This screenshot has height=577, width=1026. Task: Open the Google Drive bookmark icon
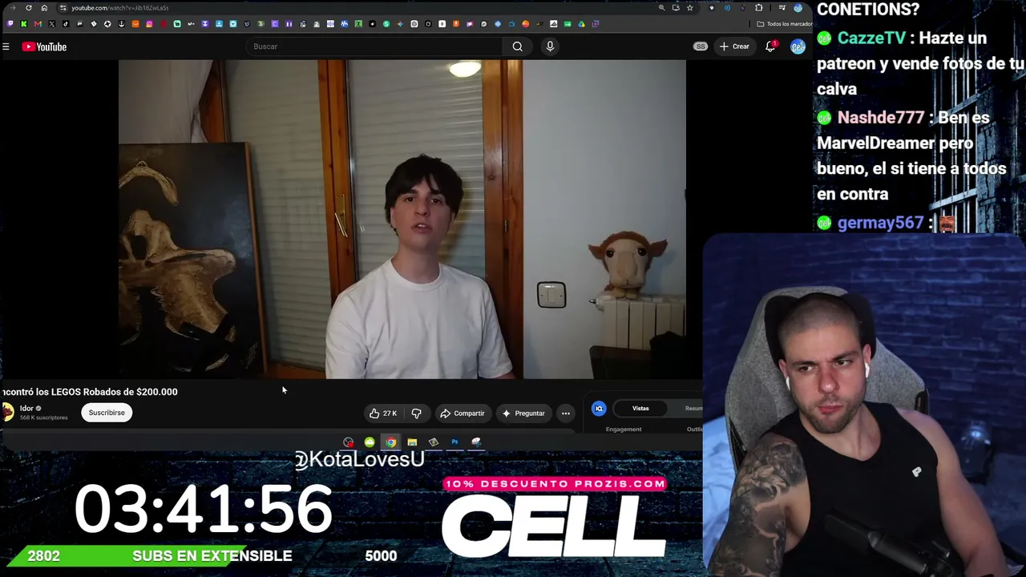[x=581, y=24]
